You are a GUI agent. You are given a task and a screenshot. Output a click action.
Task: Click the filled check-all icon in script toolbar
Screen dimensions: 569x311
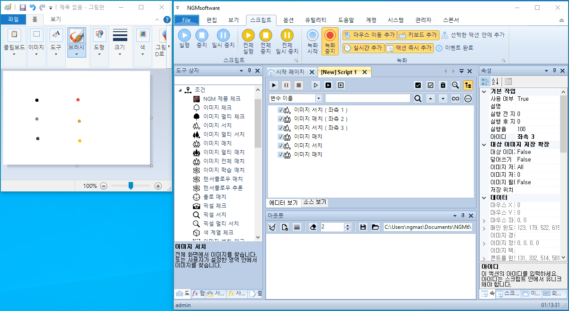coord(418,85)
